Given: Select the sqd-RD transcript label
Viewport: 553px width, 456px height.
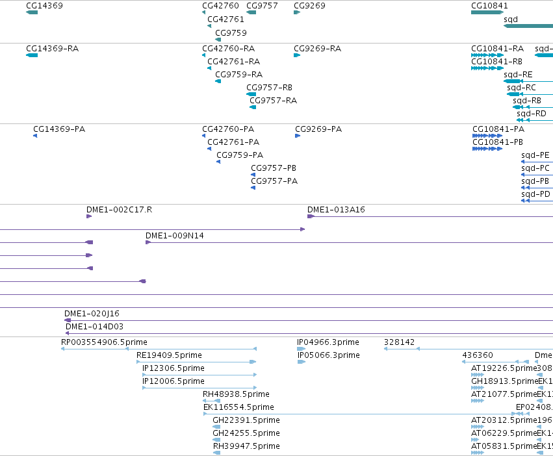Looking at the screenshot, I should pyautogui.click(x=532, y=114).
